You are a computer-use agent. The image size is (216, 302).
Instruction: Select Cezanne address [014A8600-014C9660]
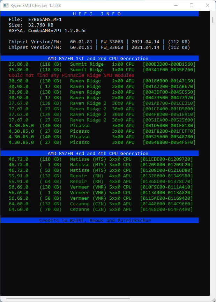click(x=166, y=204)
